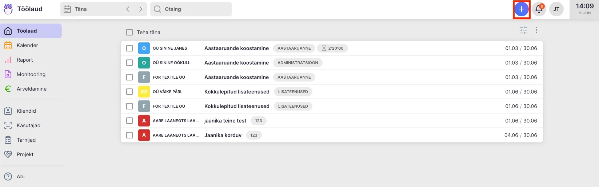This screenshot has height=187, width=599.
Task: Check the Teha täna select-all checkbox
Action: [x=129, y=32]
